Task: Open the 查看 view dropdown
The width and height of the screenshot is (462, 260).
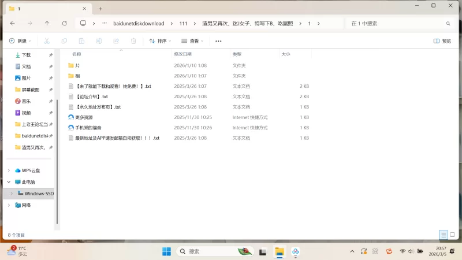Action: [x=193, y=41]
